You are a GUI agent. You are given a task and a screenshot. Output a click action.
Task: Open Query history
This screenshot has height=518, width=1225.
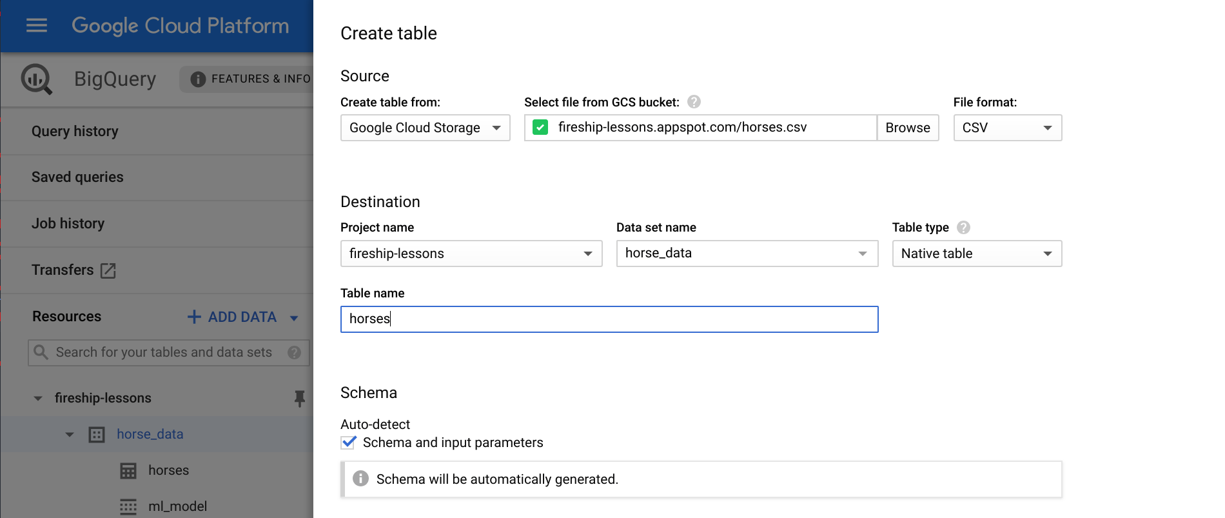coord(75,132)
